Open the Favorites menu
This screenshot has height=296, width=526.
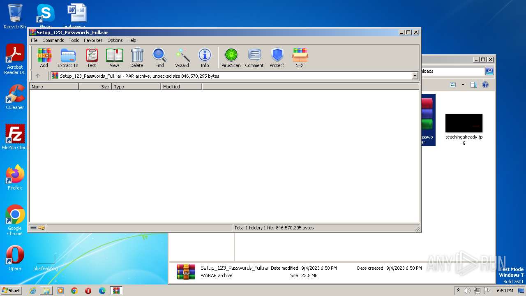point(93,40)
